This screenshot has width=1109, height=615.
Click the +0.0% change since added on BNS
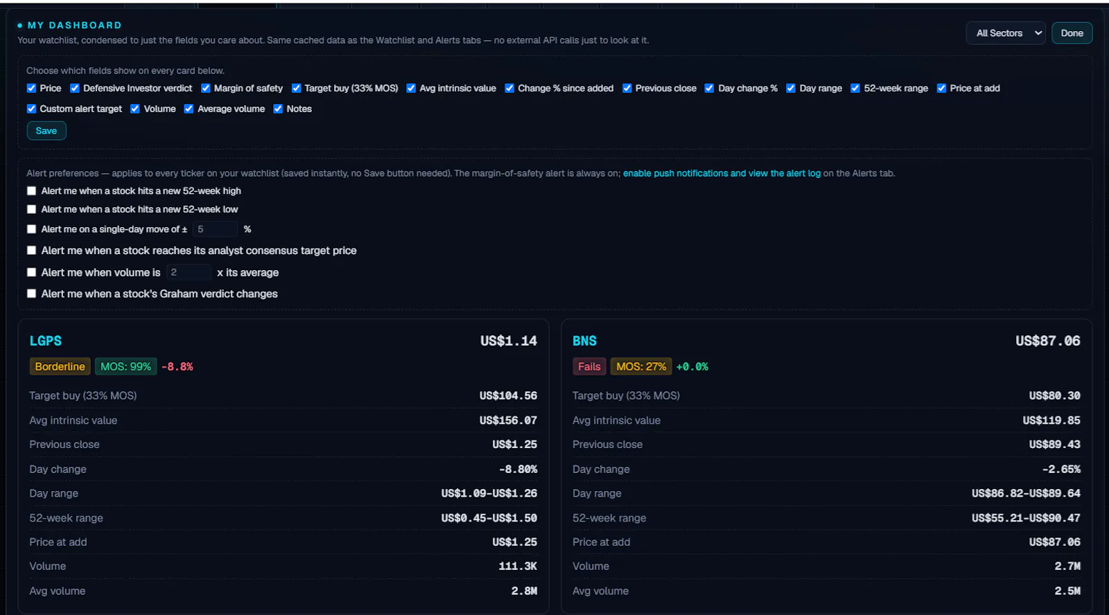692,367
